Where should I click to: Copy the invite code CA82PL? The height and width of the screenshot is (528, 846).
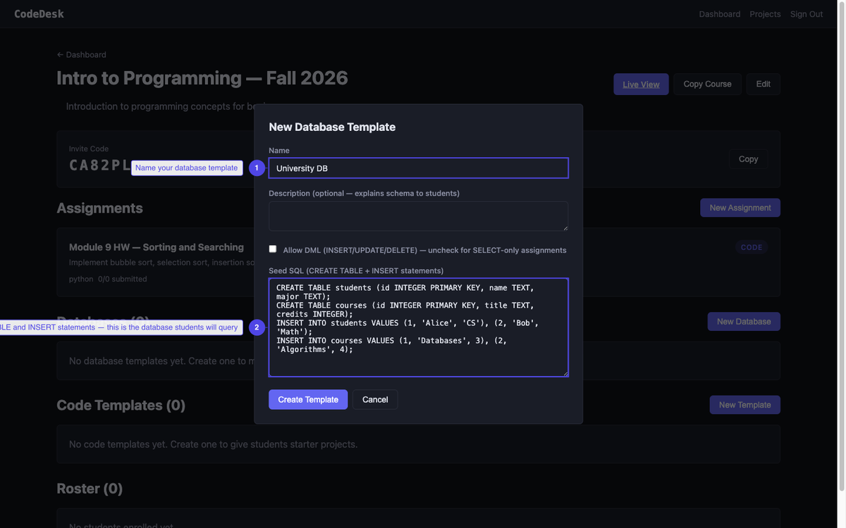(747, 158)
